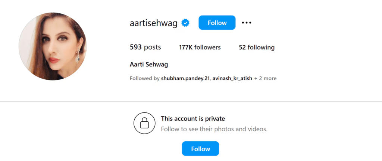Image resolution: width=382 pixels, height=161 pixels.
Task: Click the bold 177K number
Action: click(x=185, y=47)
